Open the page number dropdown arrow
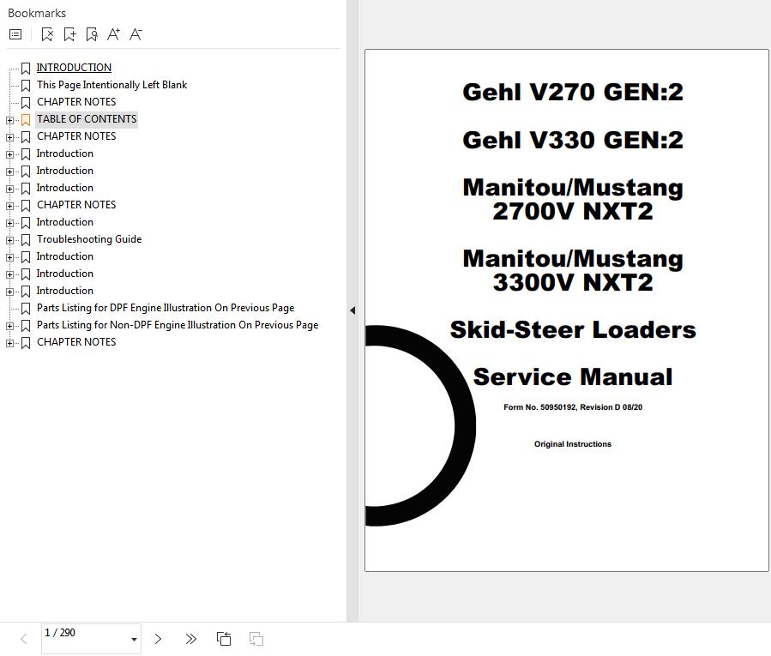771x656 pixels. pyautogui.click(x=134, y=640)
